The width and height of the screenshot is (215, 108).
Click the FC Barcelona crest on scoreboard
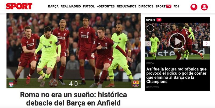[136, 84]
